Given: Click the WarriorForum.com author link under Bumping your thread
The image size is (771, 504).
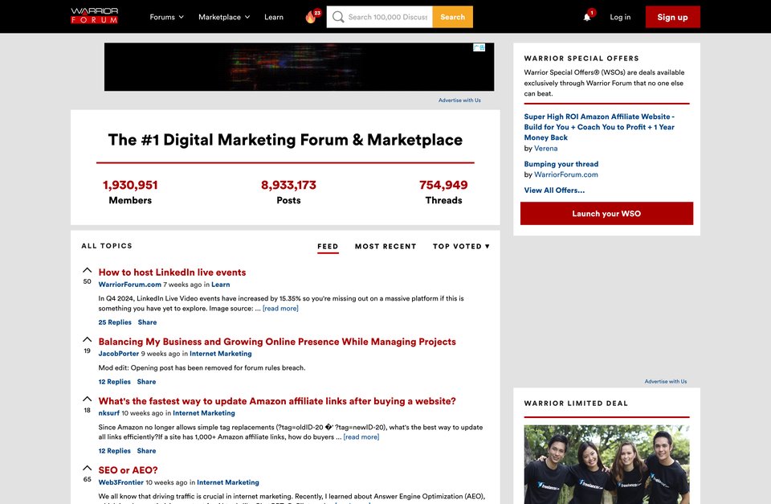Looking at the screenshot, I should tap(566, 174).
